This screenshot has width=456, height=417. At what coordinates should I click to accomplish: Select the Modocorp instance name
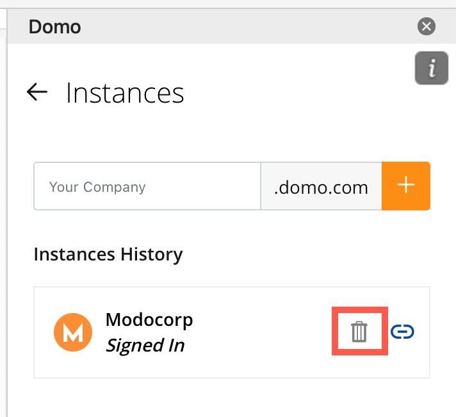click(149, 319)
